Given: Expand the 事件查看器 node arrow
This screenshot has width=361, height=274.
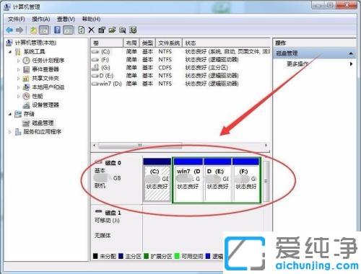Looking at the screenshot, I should [19, 69].
